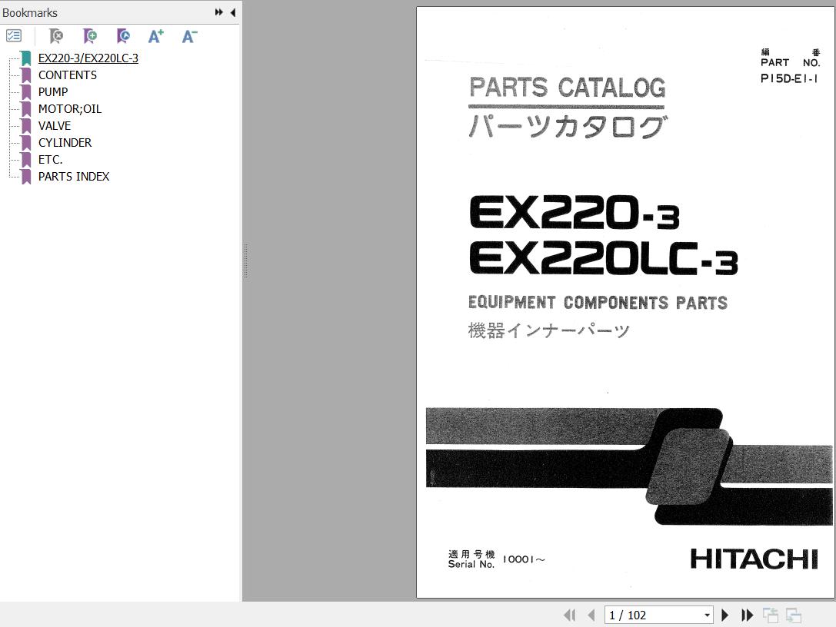
Task: Click the bookmark icon beside VALVE
Action: [x=26, y=126]
